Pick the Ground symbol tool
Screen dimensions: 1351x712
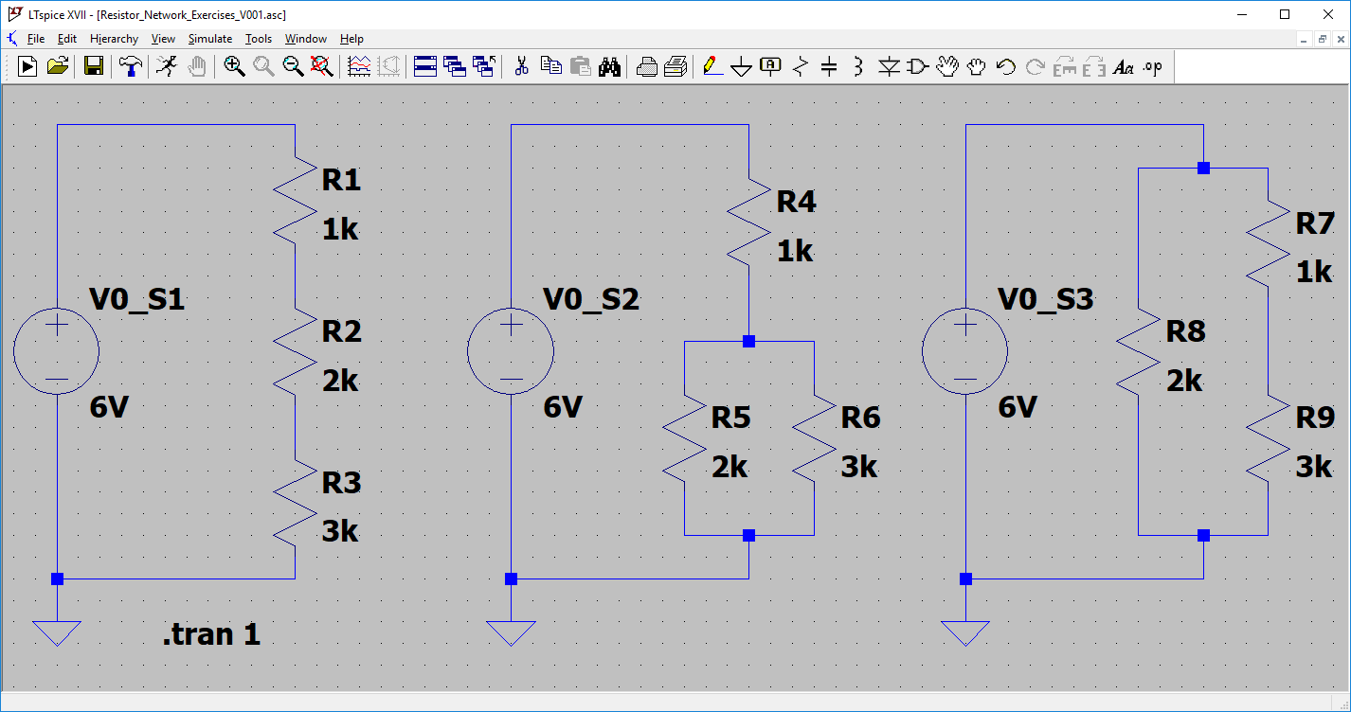pos(742,66)
